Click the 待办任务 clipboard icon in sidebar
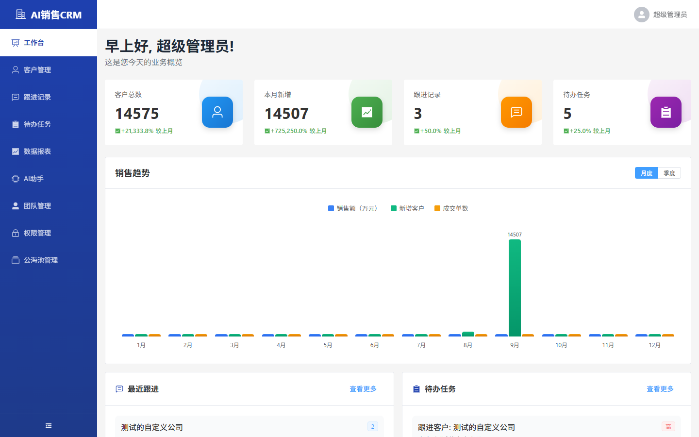 coord(16,124)
